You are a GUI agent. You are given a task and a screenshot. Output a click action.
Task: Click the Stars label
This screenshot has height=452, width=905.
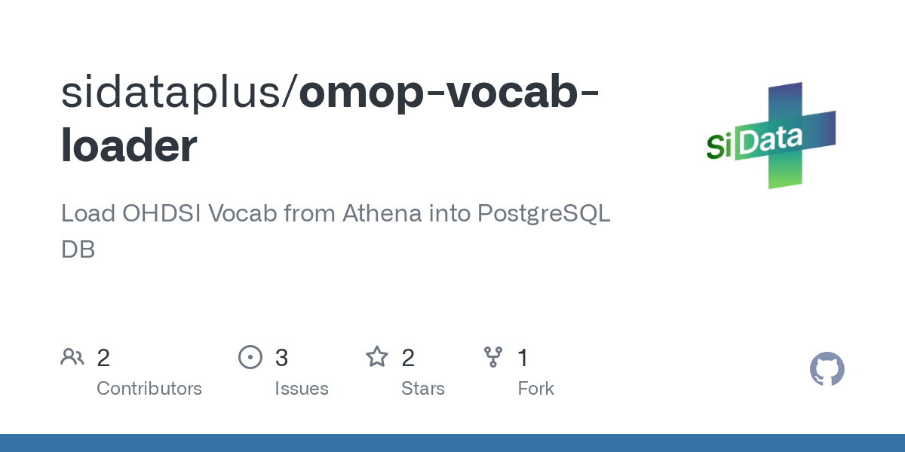click(x=423, y=389)
